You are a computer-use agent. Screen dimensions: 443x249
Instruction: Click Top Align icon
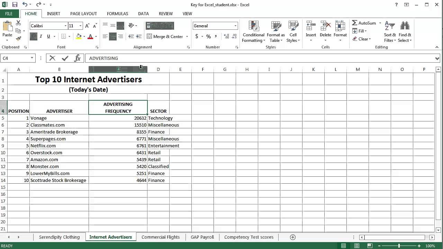[105, 26]
